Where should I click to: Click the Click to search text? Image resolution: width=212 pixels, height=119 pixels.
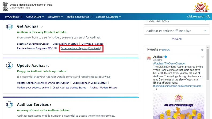(x=195, y=16)
